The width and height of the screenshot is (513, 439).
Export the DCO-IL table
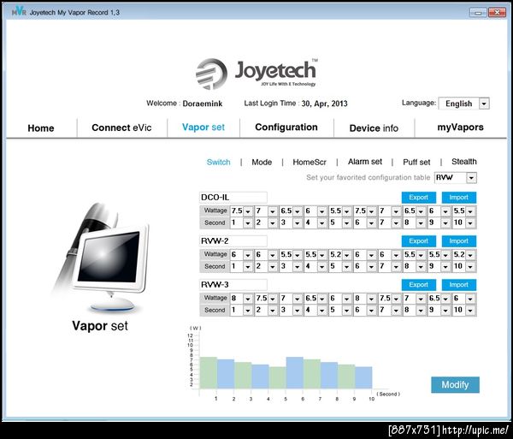(418, 198)
